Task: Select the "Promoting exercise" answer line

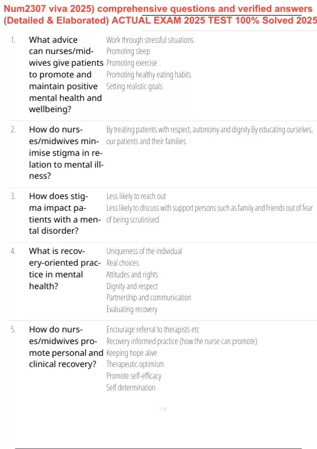Action: tap(132, 63)
